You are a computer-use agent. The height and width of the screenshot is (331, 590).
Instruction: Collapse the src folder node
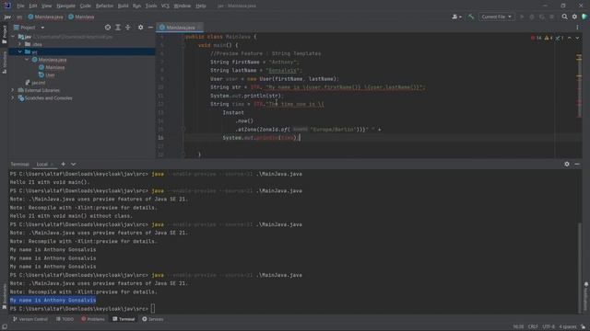coord(20,51)
